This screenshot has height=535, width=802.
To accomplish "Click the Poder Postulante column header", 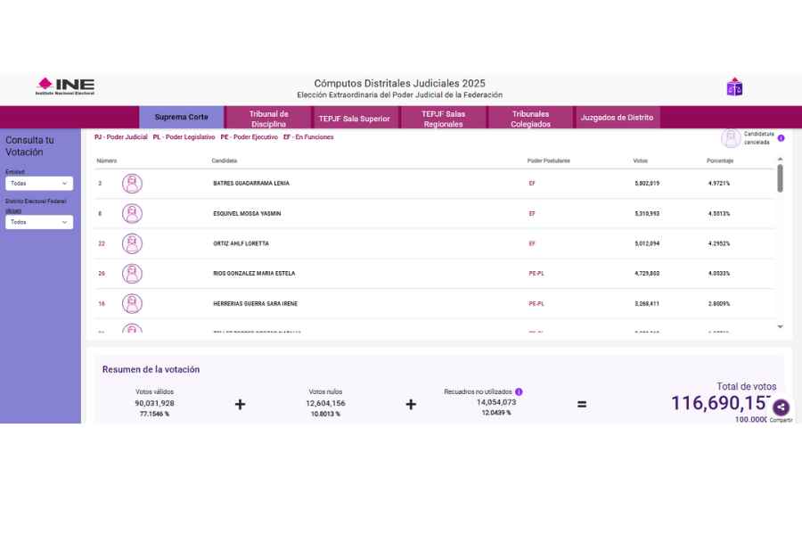I will tap(548, 160).
